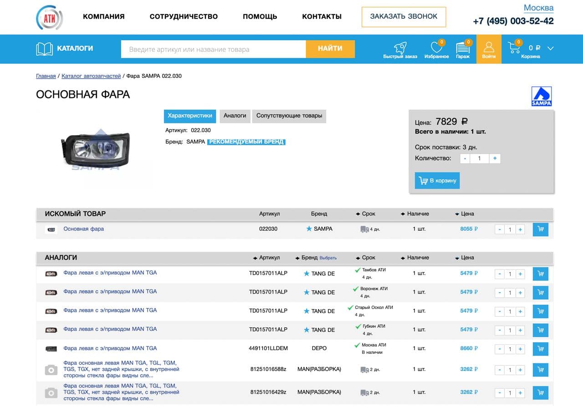Screen dimensions: 583x406
Task: Expand the cart dropdown chevron
Action: (550, 48)
